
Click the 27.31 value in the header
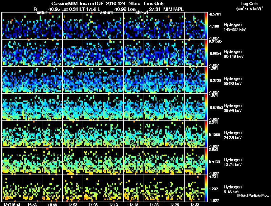click(x=154, y=9)
